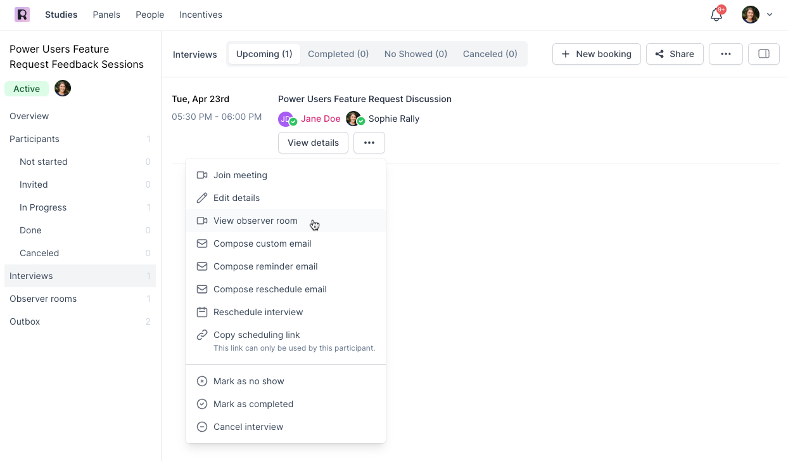Viewport: 788px width, 461px height.
Task: Click the minus-circle icon for Cancel interview
Action: 202,427
